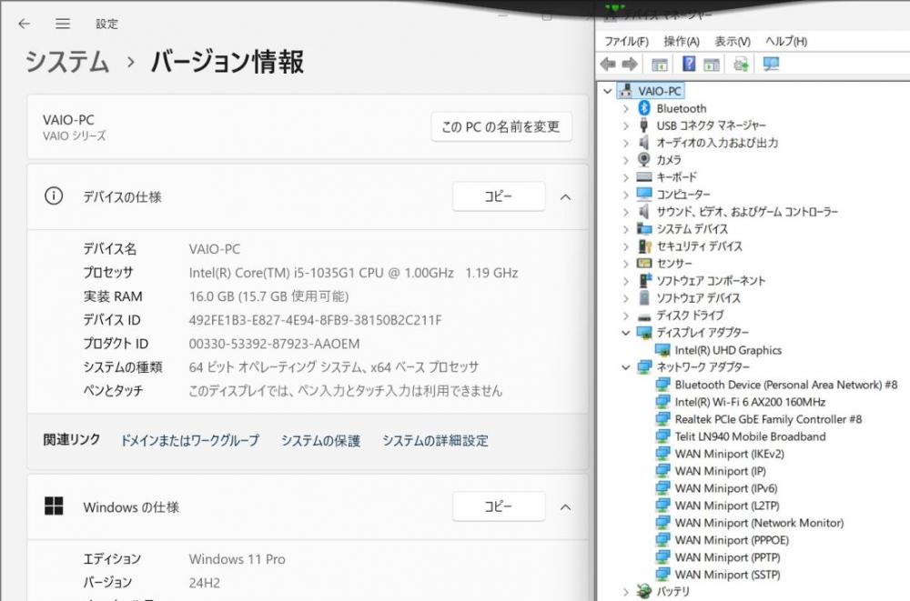Expand the オーディオの入力および出力 node
Viewport: 910px width, 601px height.
point(626,143)
